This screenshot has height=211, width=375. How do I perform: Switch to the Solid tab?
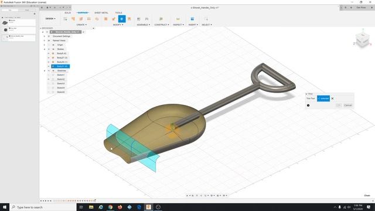68,13
